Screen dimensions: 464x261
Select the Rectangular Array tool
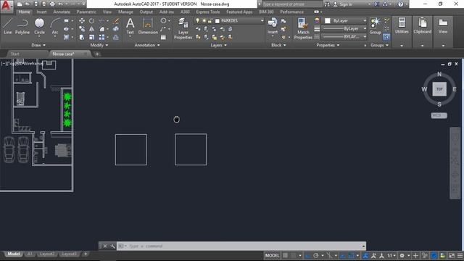click(x=101, y=37)
